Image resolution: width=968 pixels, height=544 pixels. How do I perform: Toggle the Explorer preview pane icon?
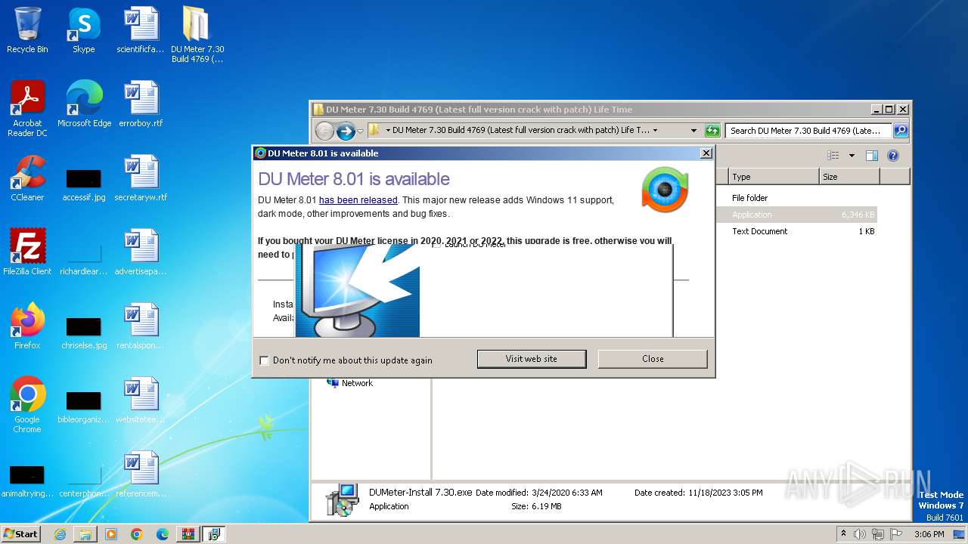[871, 156]
